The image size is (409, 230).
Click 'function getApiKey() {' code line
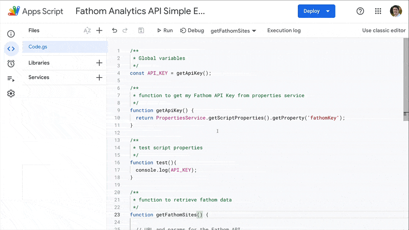pos(162,110)
